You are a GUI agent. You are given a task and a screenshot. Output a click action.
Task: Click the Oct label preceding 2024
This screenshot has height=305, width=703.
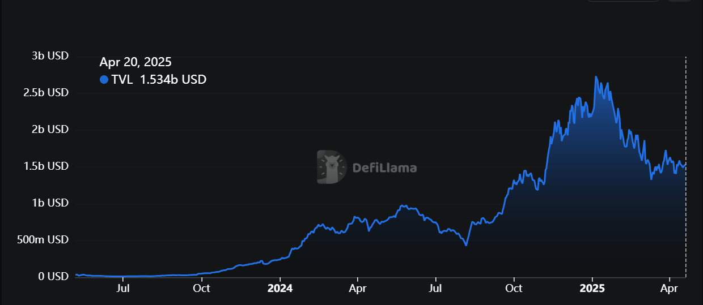[201, 288]
